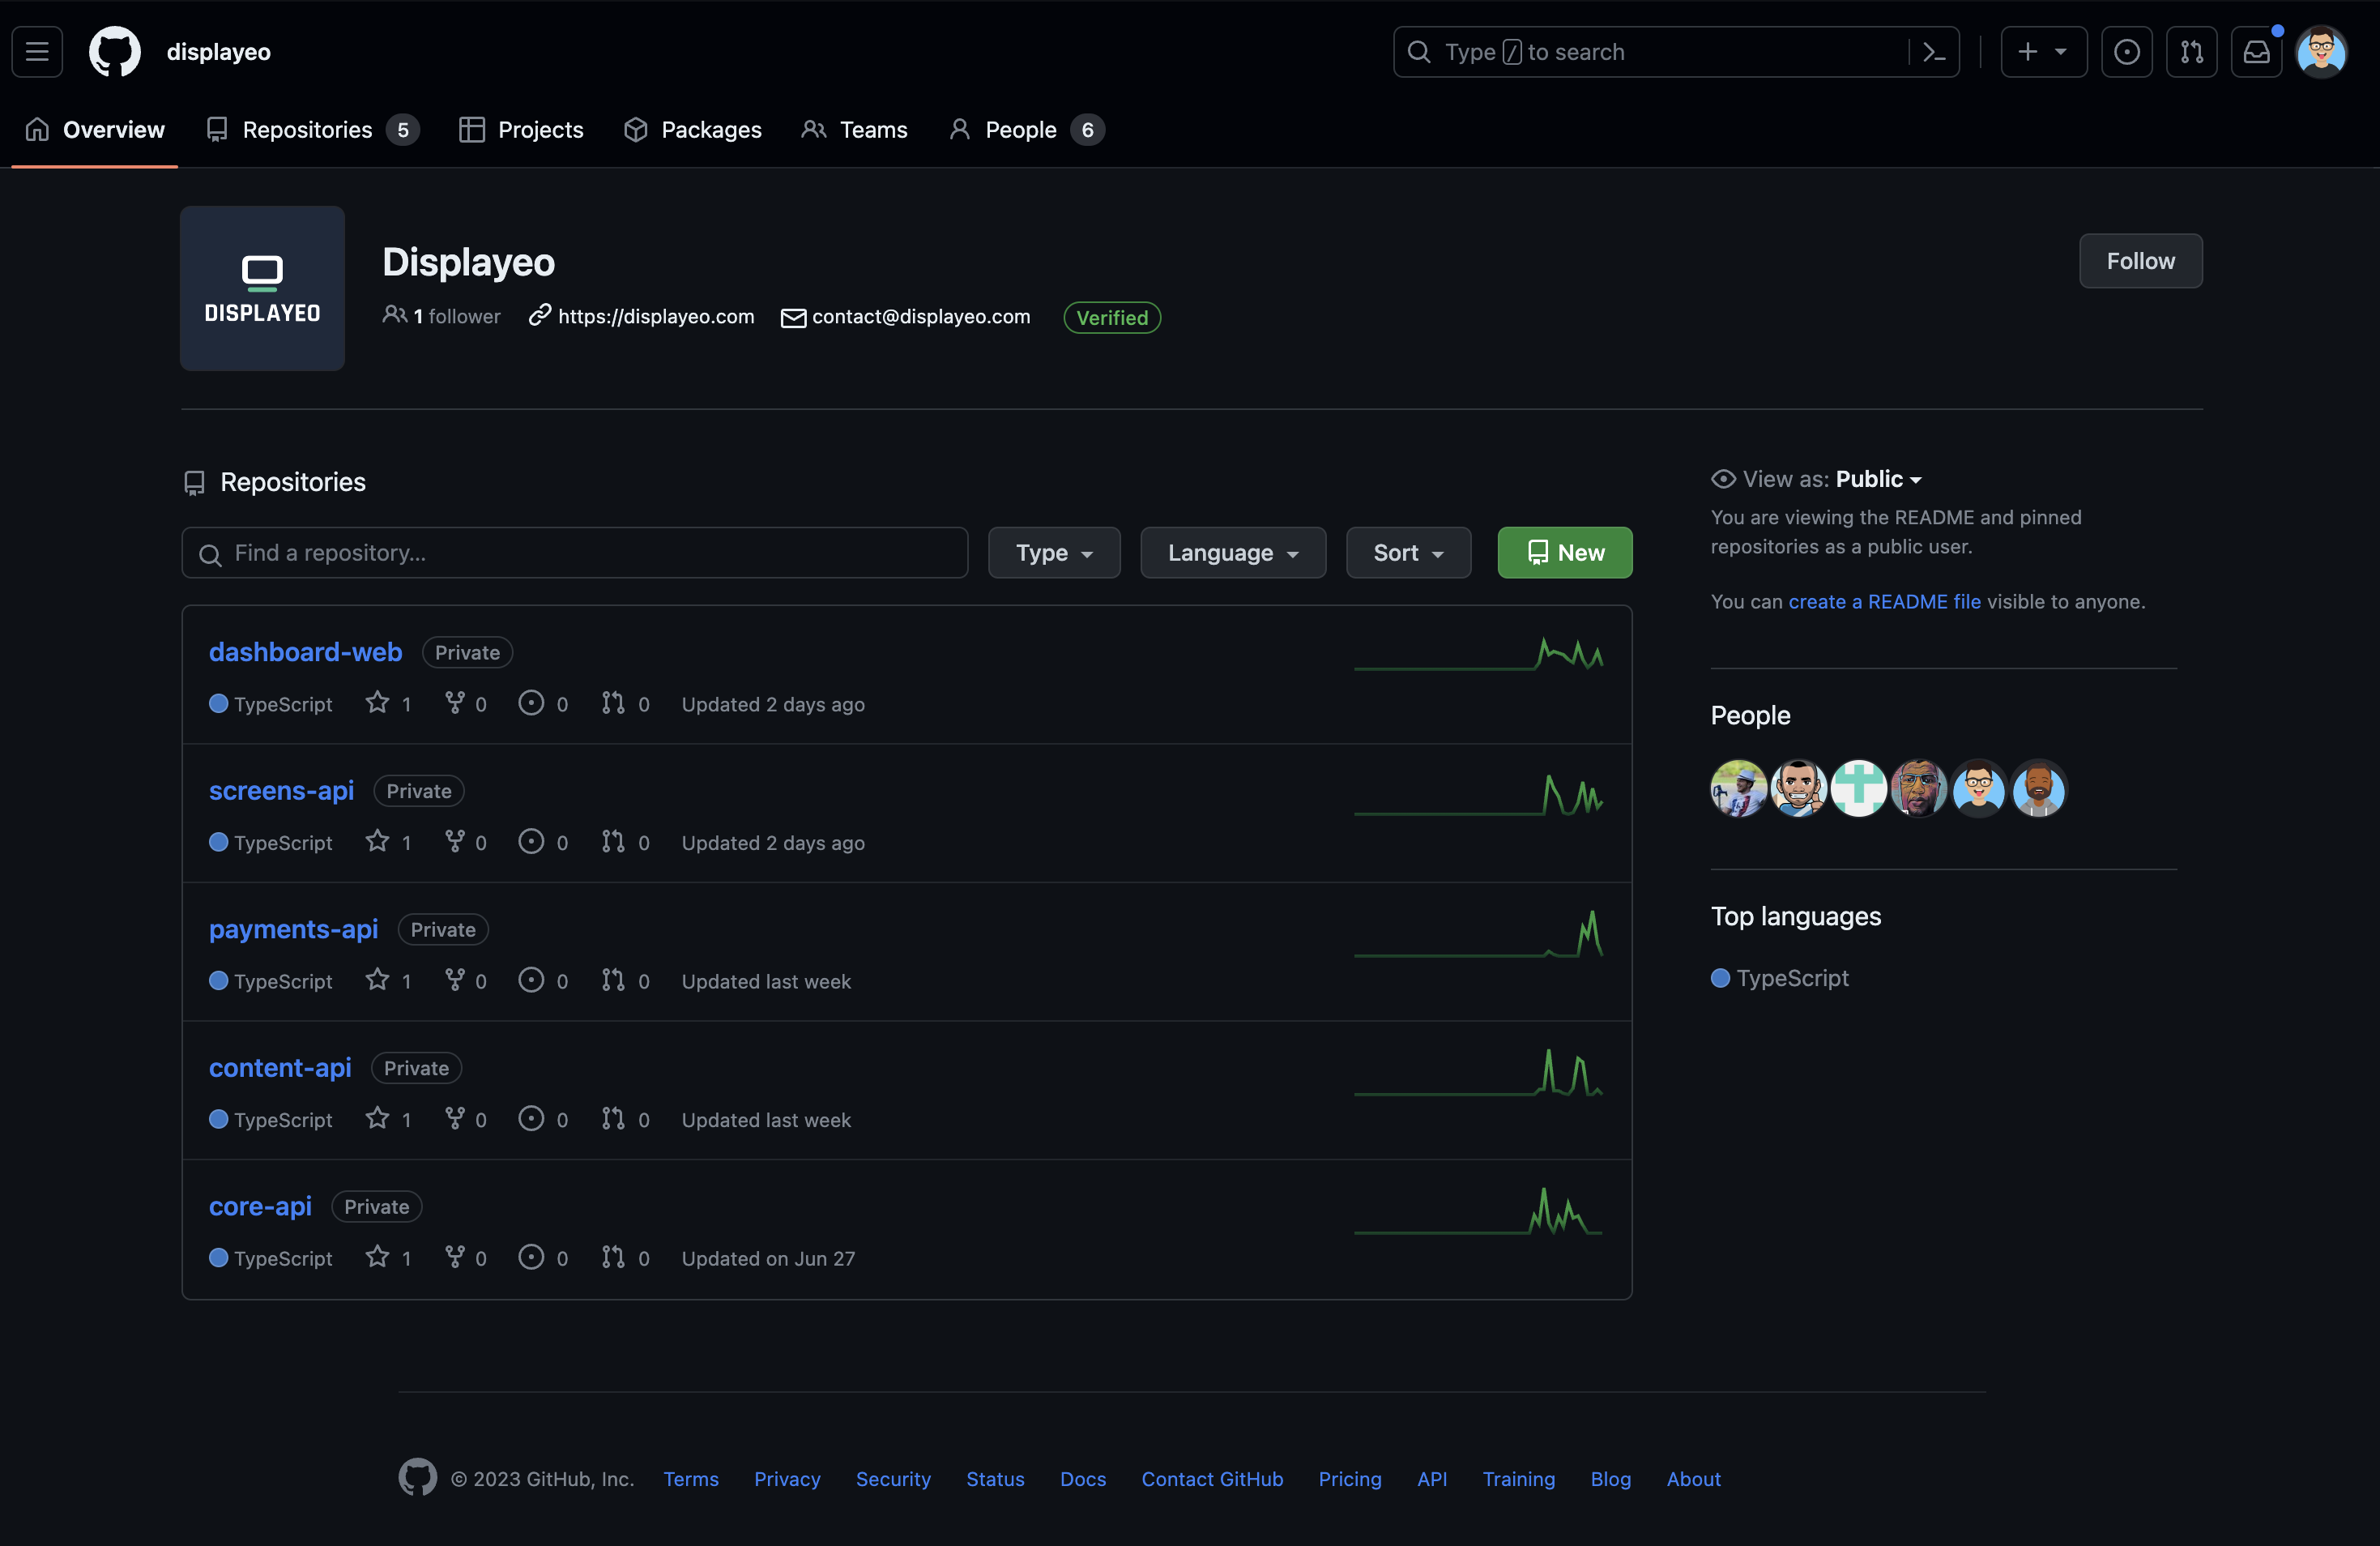Click the pull requests count on core-api
2380x1546 pixels.
point(626,1258)
